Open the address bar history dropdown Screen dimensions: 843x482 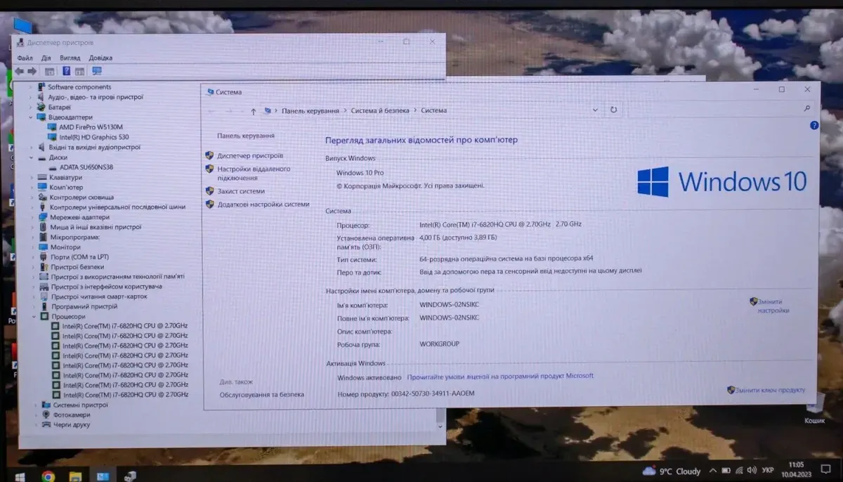point(596,110)
